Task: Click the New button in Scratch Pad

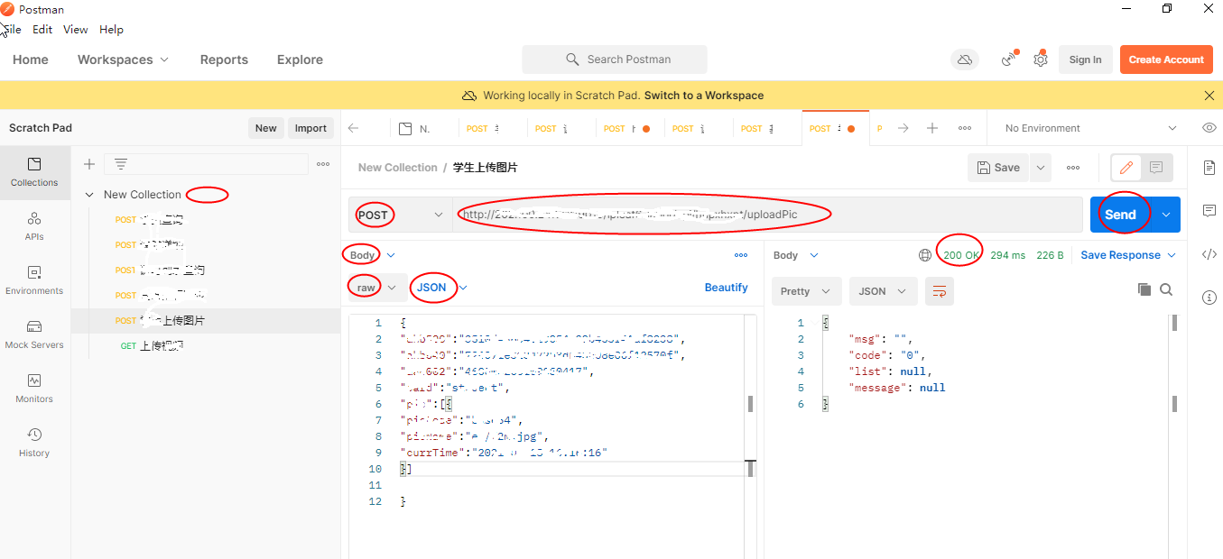Action: pos(265,128)
